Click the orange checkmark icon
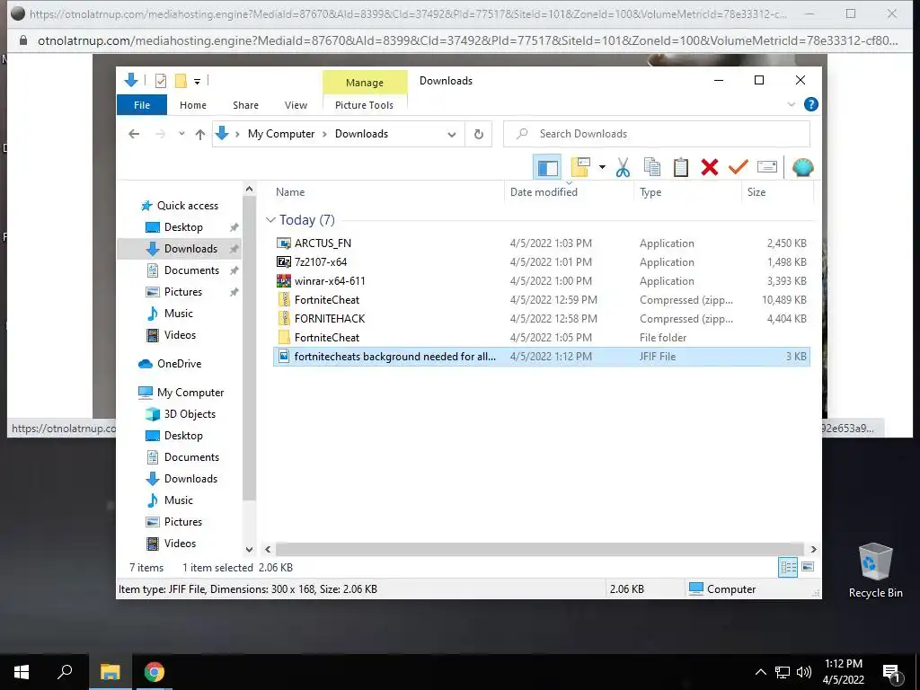This screenshot has height=690, width=920. point(739,167)
